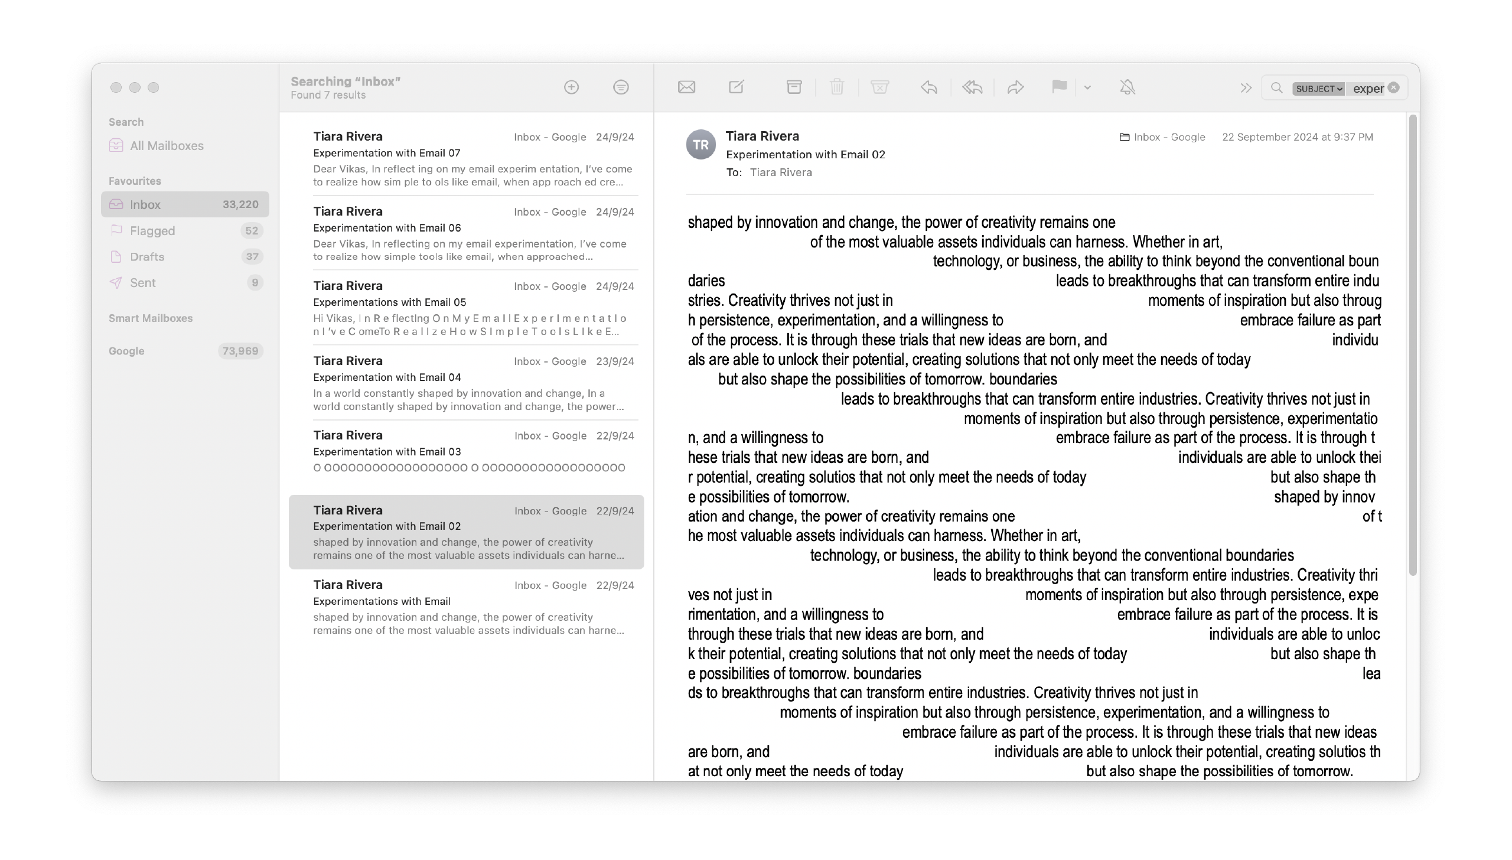The width and height of the screenshot is (1512, 860).
Task: Click recipient Tiara Rivera in To field
Action: tap(781, 172)
